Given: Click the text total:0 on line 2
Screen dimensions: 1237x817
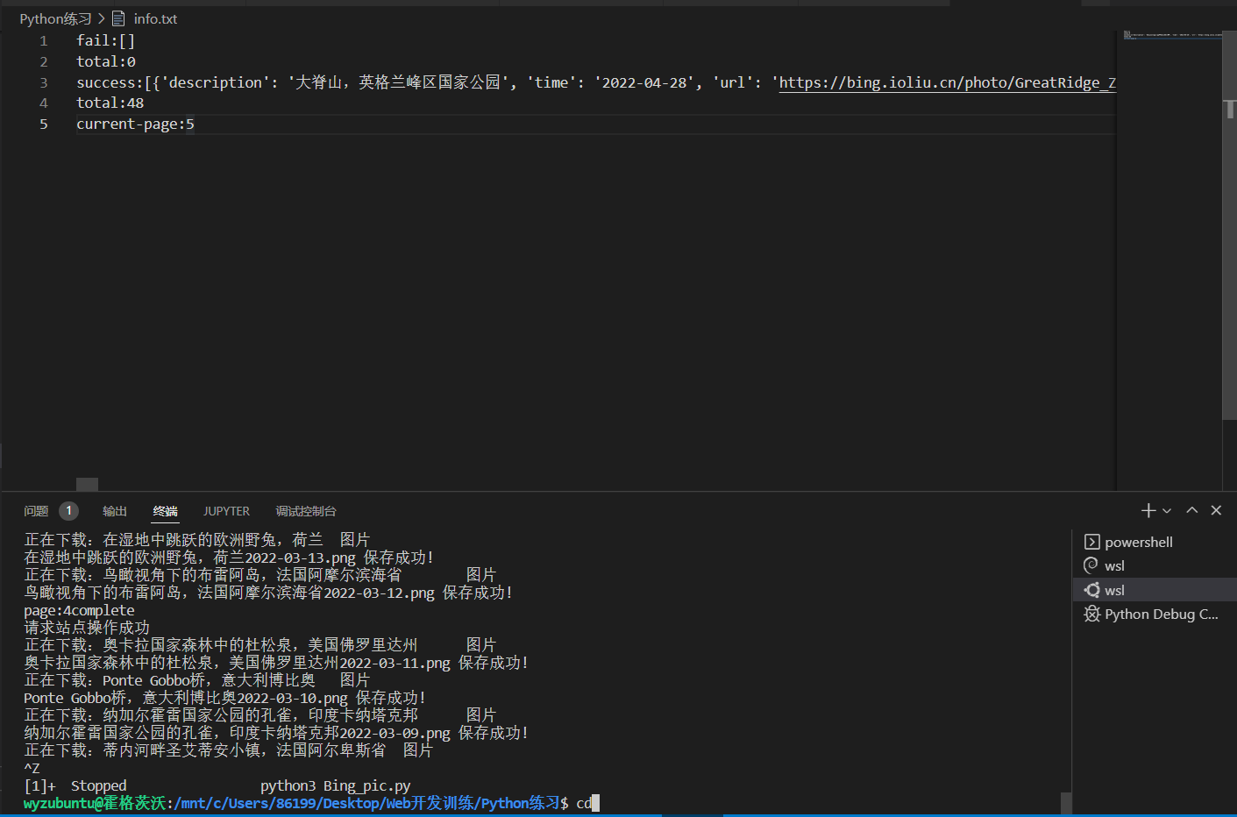Looking at the screenshot, I should (105, 61).
